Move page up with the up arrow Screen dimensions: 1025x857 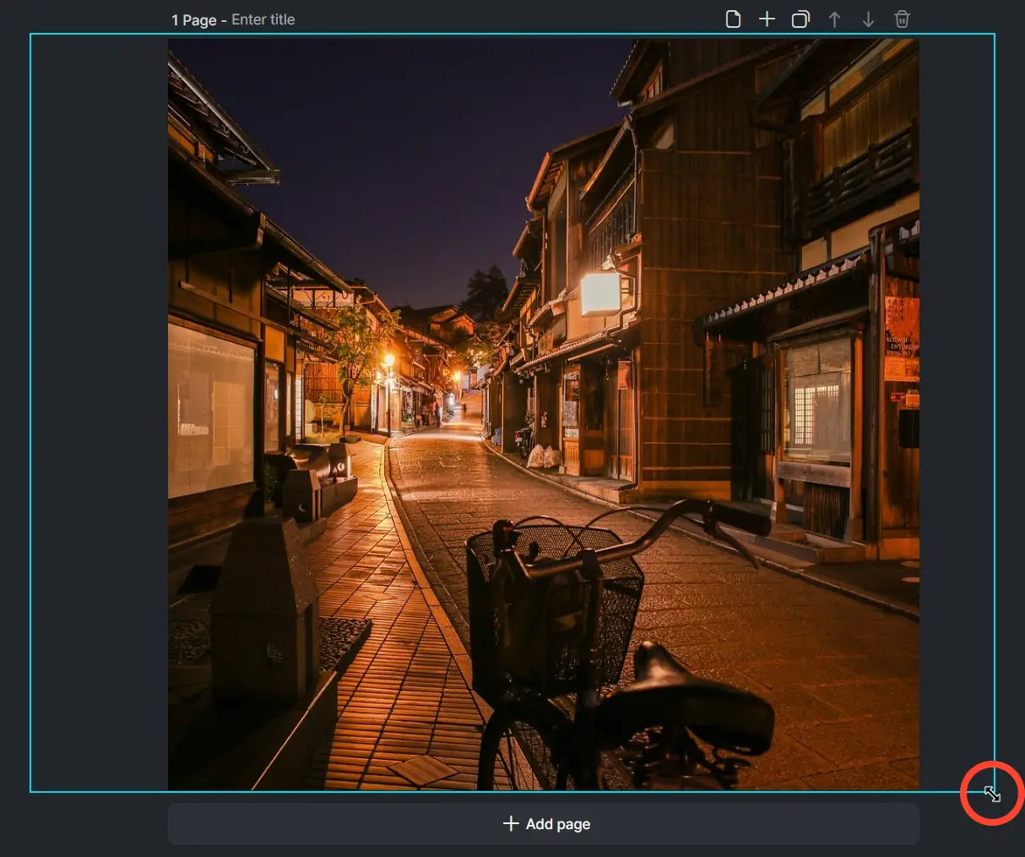pyautogui.click(x=834, y=19)
